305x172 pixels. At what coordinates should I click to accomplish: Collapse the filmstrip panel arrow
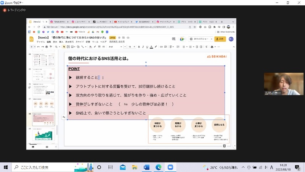point(56,147)
